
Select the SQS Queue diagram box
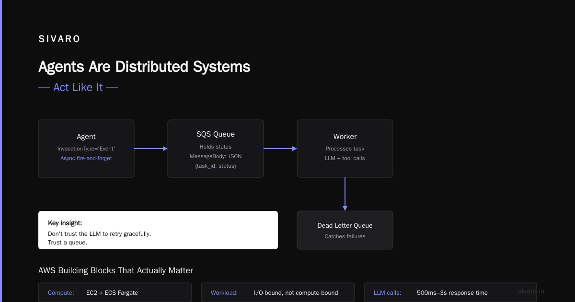tap(216, 149)
